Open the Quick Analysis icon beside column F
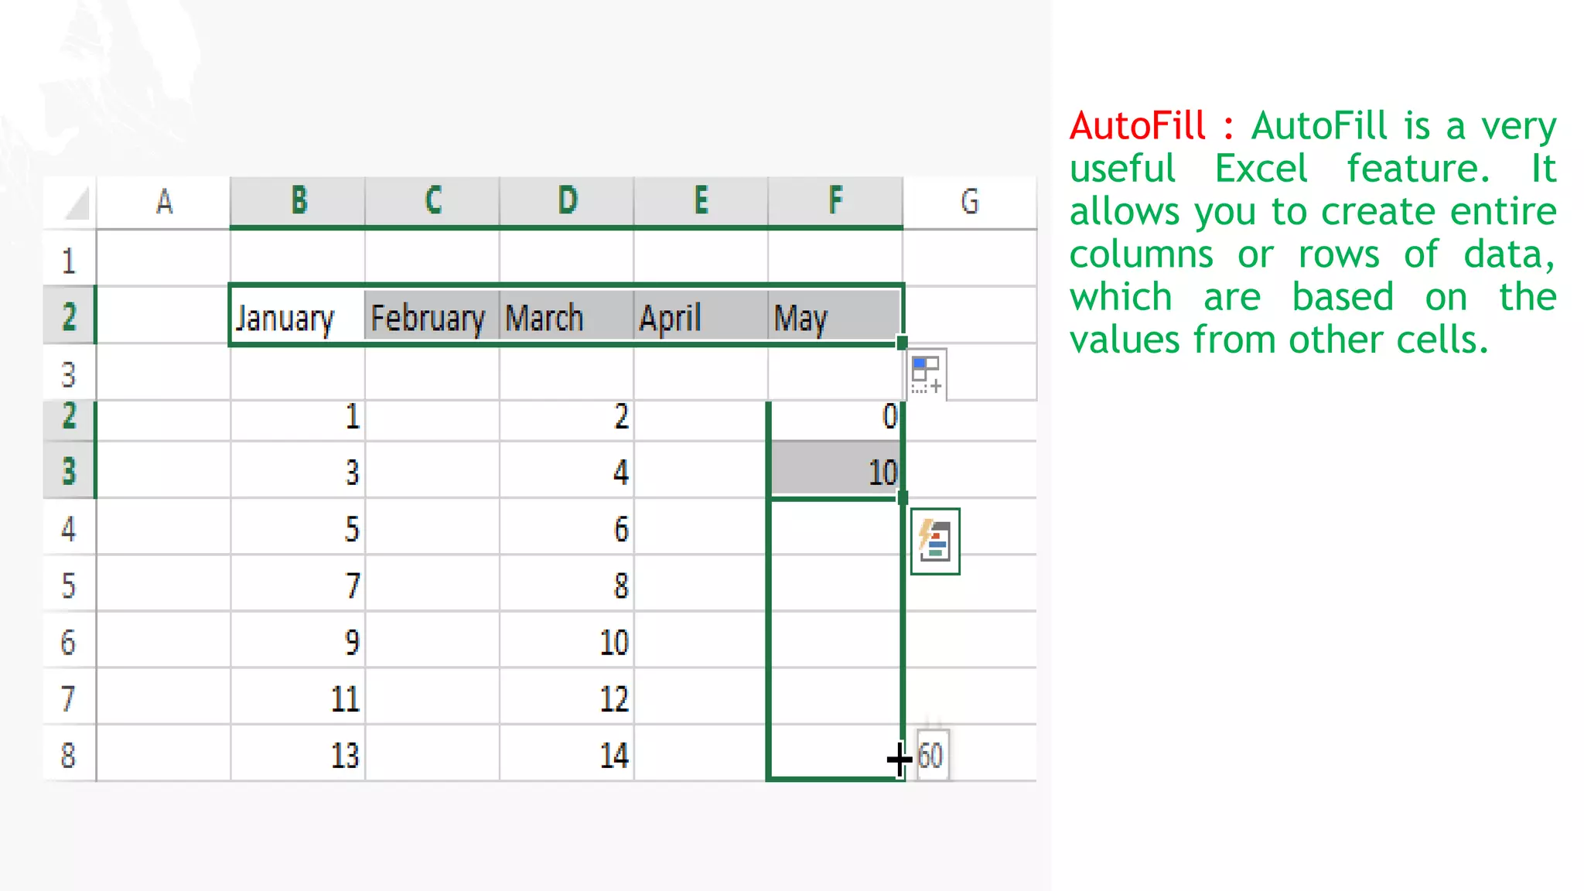This screenshot has width=1584, height=891. coord(935,541)
